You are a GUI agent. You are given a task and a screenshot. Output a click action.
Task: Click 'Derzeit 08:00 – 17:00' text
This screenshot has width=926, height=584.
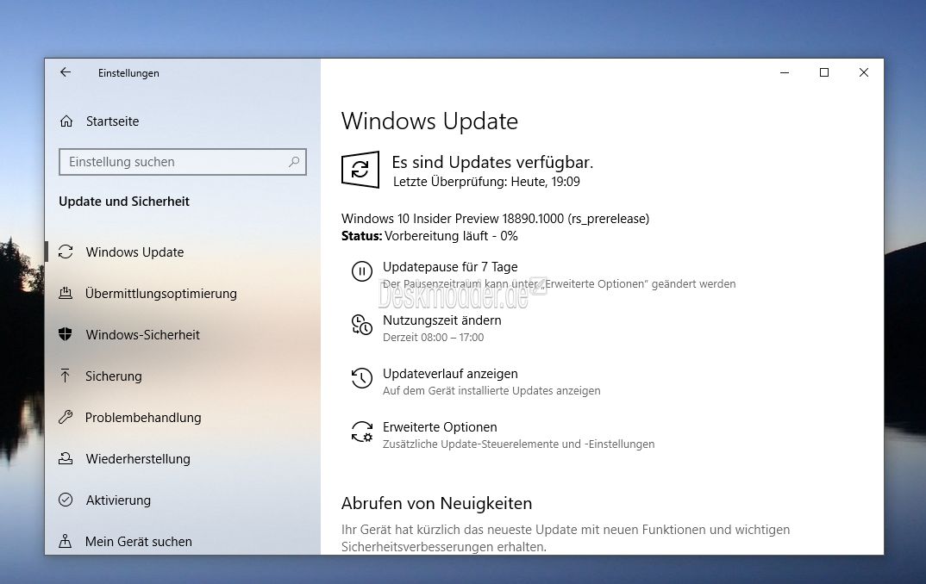(x=434, y=338)
